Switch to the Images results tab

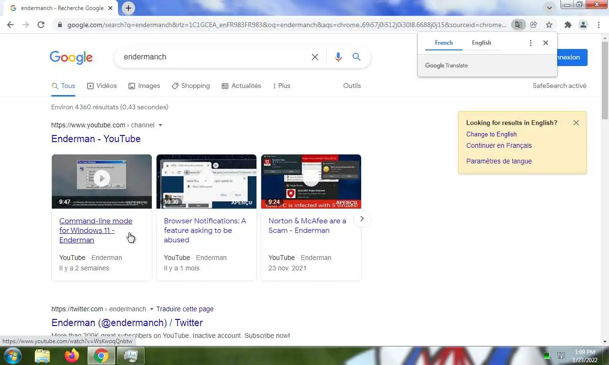click(144, 86)
